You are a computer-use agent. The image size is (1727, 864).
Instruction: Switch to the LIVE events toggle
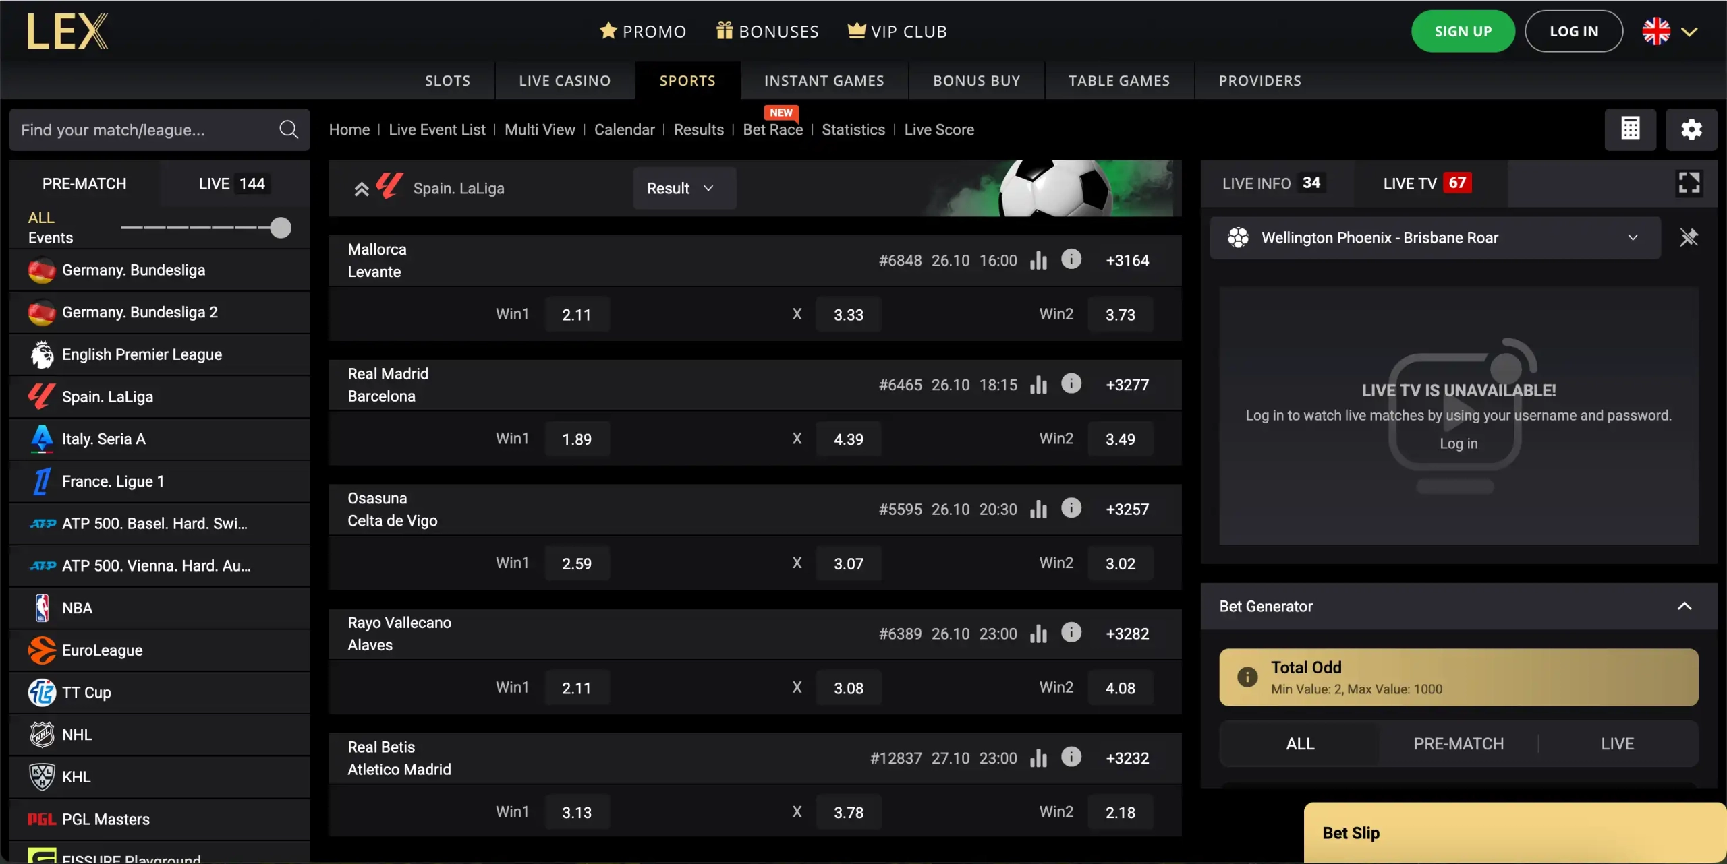pyautogui.click(x=233, y=183)
